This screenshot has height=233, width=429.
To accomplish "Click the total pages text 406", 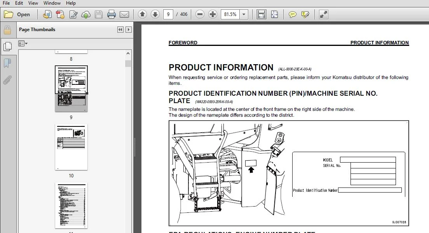I will tap(184, 14).
